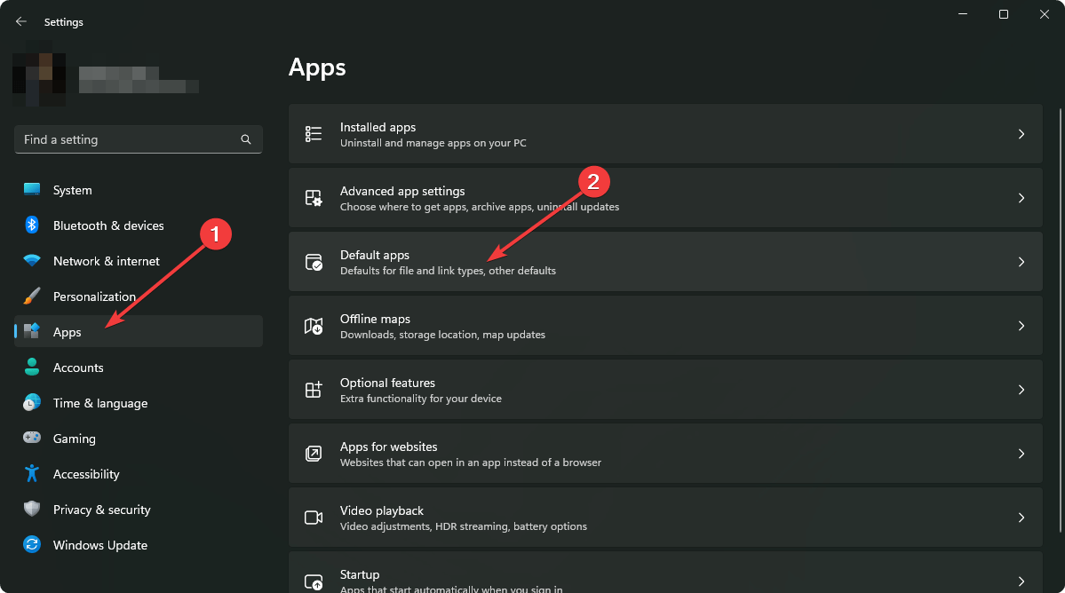Go back using the back arrow
The image size is (1065, 593).
point(21,21)
